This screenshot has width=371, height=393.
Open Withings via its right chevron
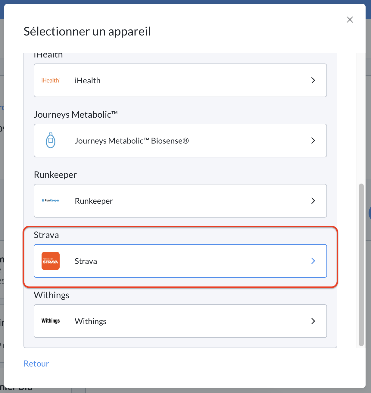[x=313, y=321]
